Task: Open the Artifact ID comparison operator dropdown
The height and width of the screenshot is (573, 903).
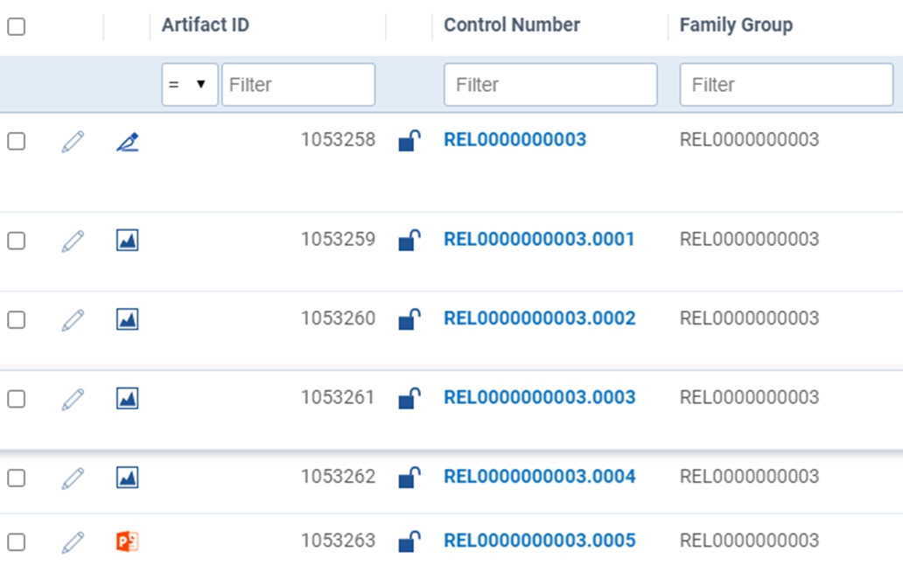Action: point(190,85)
